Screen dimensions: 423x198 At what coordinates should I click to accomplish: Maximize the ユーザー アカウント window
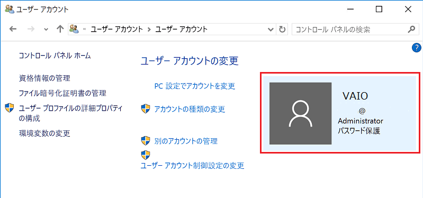[x=379, y=9]
